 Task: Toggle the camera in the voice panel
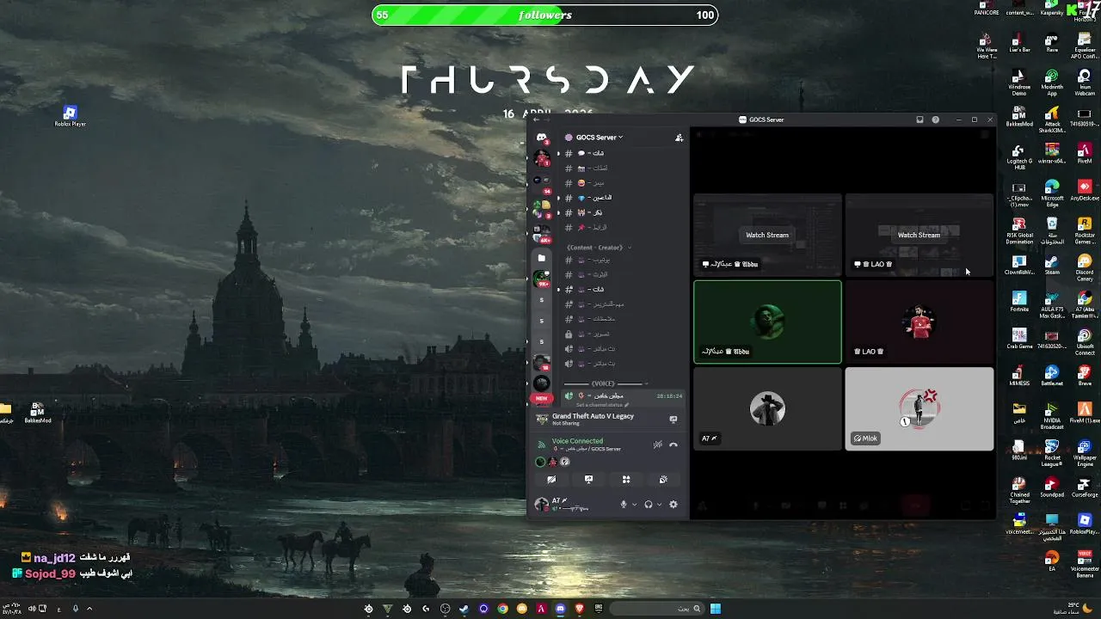click(551, 480)
